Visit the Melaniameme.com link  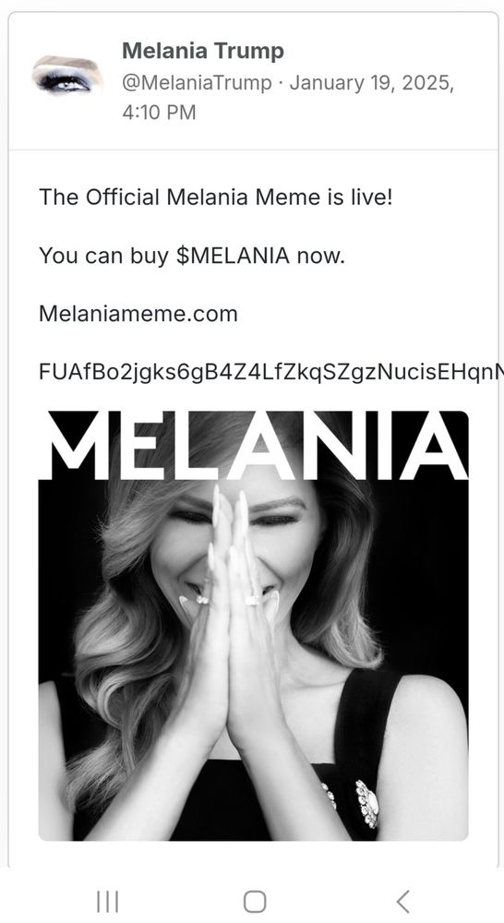pos(138,314)
